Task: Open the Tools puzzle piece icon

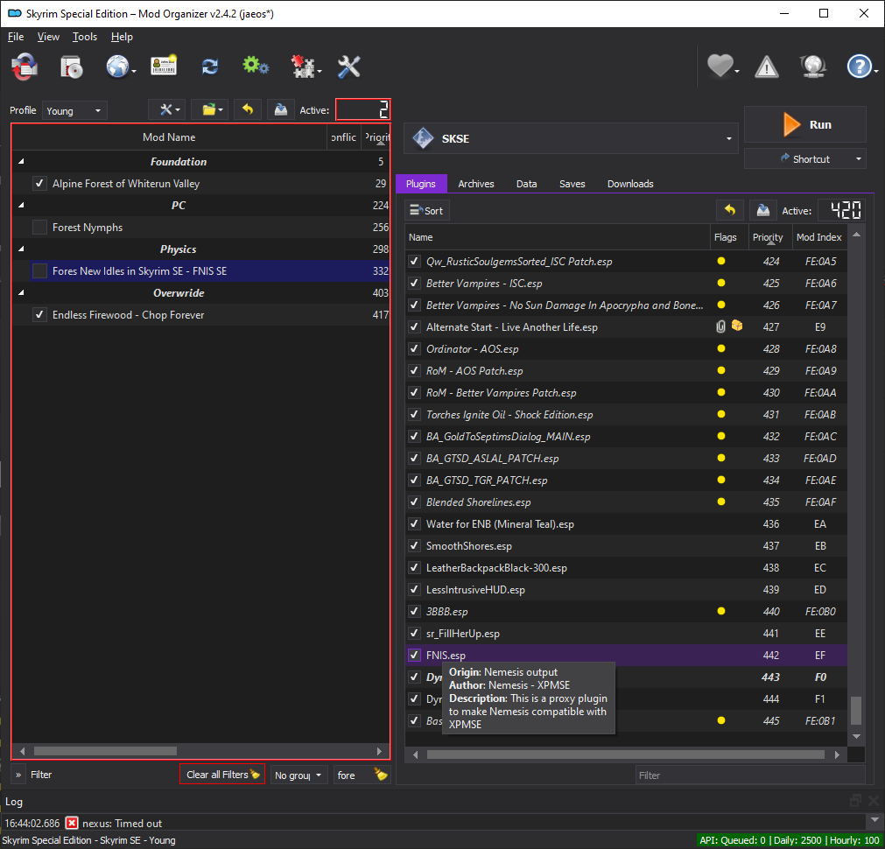Action: click(303, 67)
